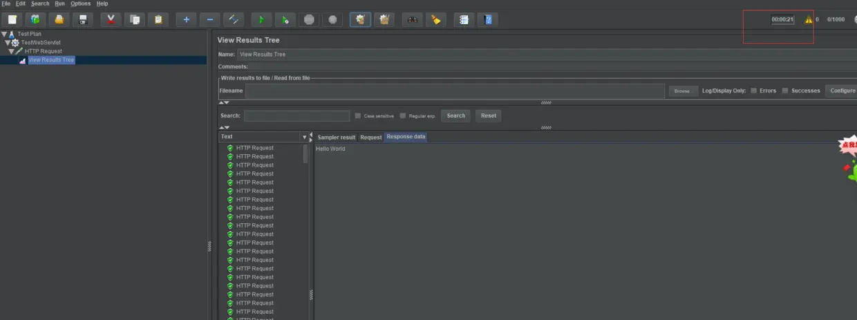Open the Templates toolbar icon
The width and height of the screenshot is (857, 320).
click(x=35, y=19)
